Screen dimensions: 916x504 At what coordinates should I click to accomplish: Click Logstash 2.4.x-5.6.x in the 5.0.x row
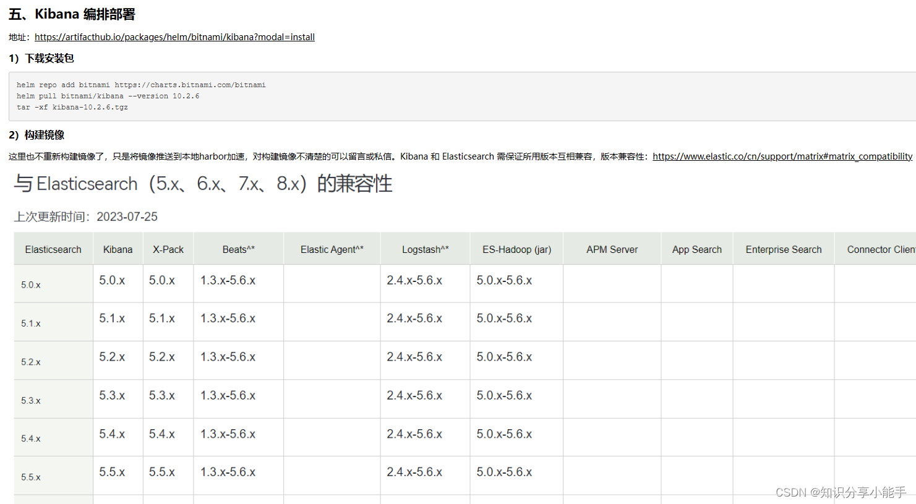coord(414,280)
